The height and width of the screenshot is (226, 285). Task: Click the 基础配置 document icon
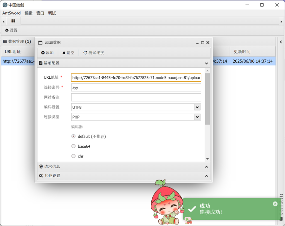[41, 63]
